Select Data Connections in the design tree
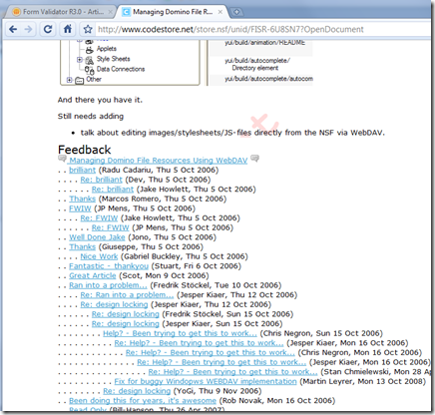 point(121,69)
